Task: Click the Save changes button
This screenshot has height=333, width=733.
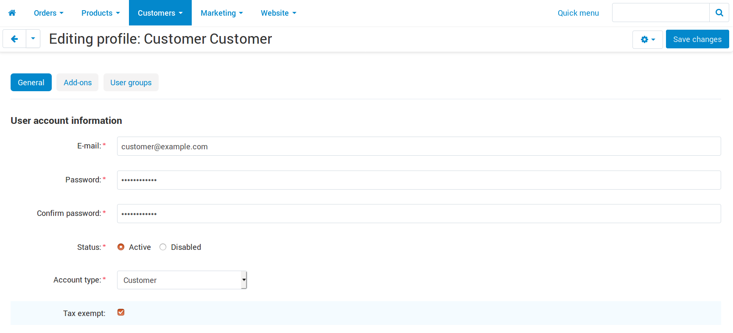Action: pos(697,39)
